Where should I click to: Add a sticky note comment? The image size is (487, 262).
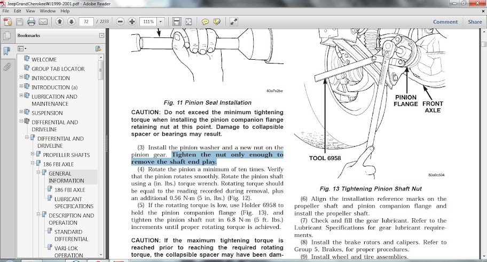(x=205, y=22)
